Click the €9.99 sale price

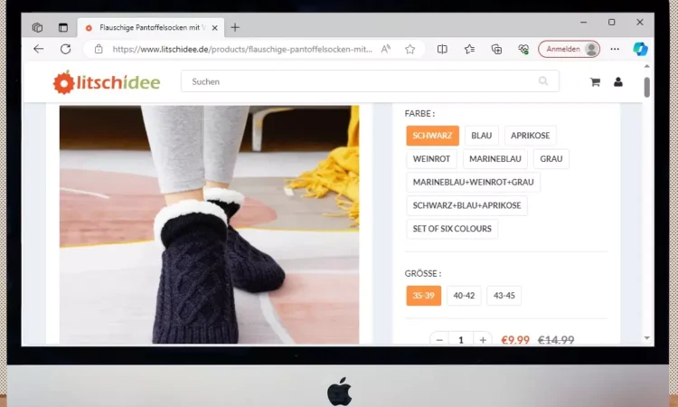[515, 340]
